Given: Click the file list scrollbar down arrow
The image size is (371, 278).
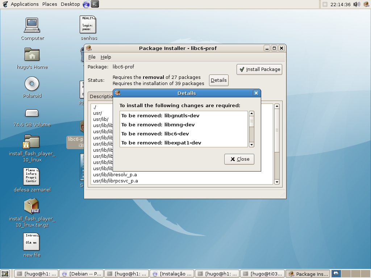Looking at the screenshot, I should [277, 182].
